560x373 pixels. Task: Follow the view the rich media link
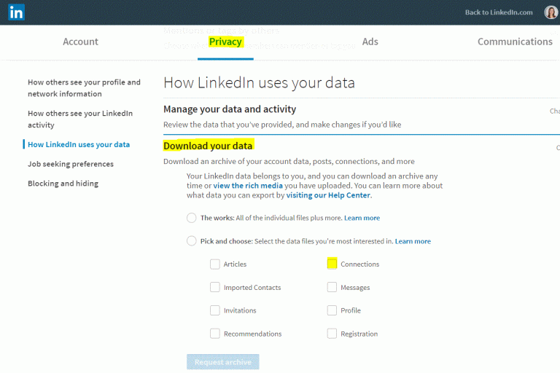[x=248, y=186]
